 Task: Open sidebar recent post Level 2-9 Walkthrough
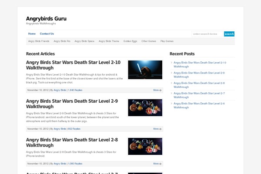[x=199, y=75]
